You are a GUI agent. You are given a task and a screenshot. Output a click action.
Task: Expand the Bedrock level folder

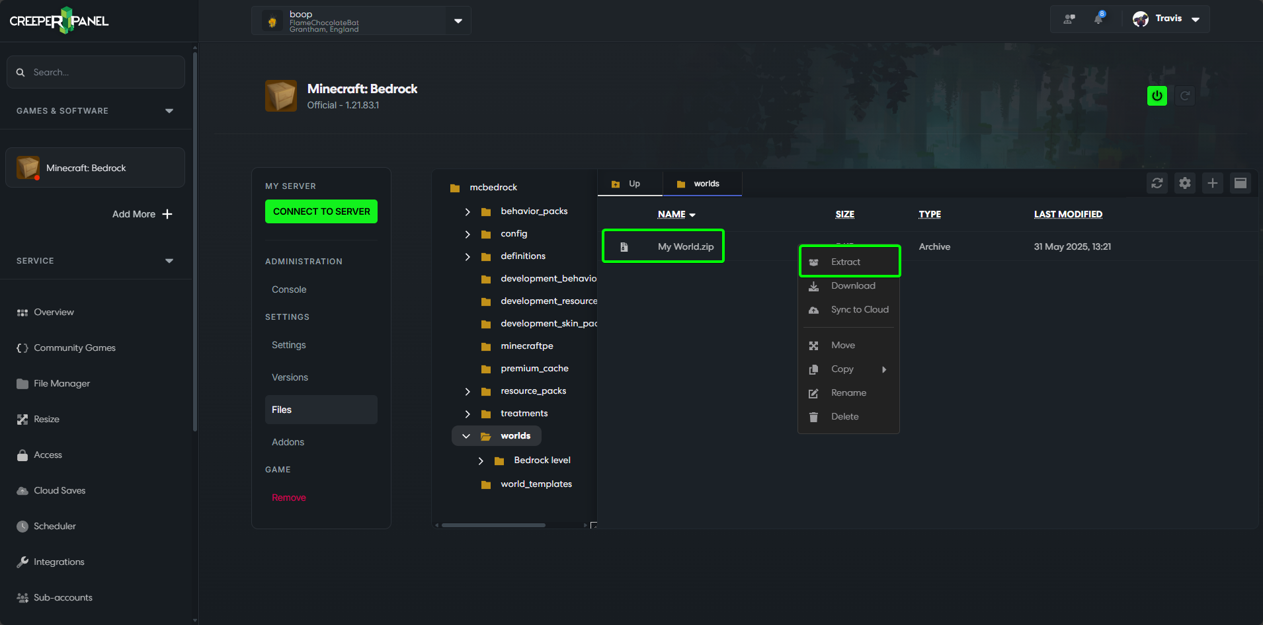pos(481,460)
